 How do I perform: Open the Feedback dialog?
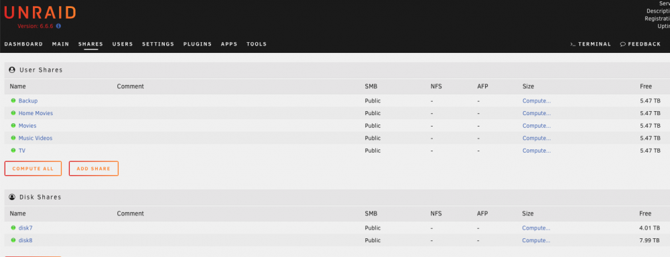[640, 44]
